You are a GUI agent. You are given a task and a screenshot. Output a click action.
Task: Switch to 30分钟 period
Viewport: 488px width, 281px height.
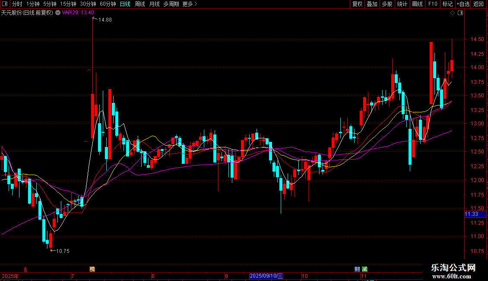pyautogui.click(x=88, y=4)
